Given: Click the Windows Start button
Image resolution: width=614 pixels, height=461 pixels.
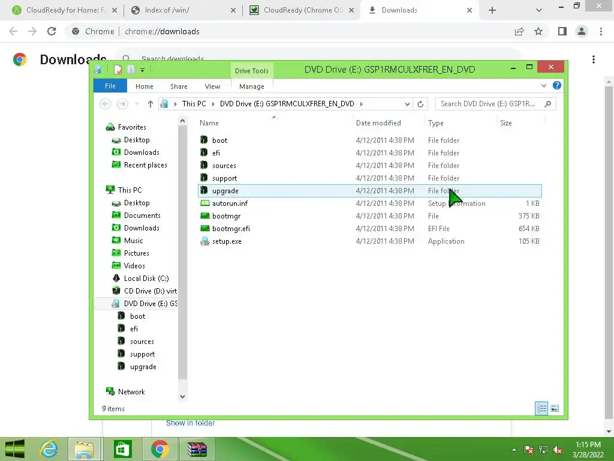Looking at the screenshot, I should [x=15, y=449].
